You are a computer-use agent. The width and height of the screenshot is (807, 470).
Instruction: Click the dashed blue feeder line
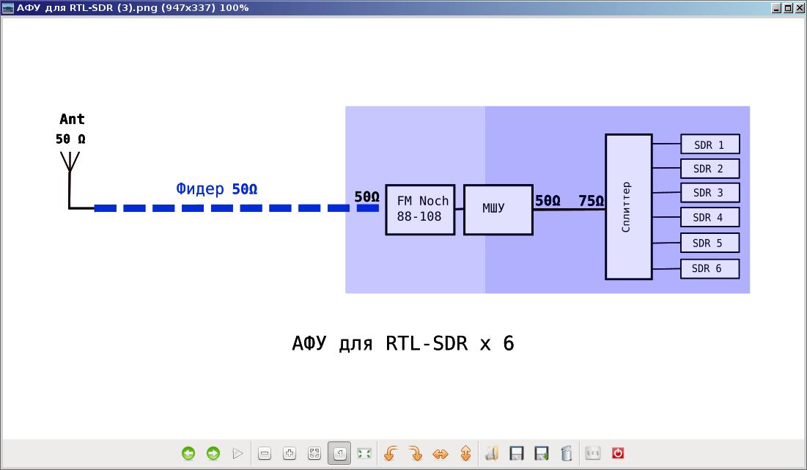[x=236, y=208]
